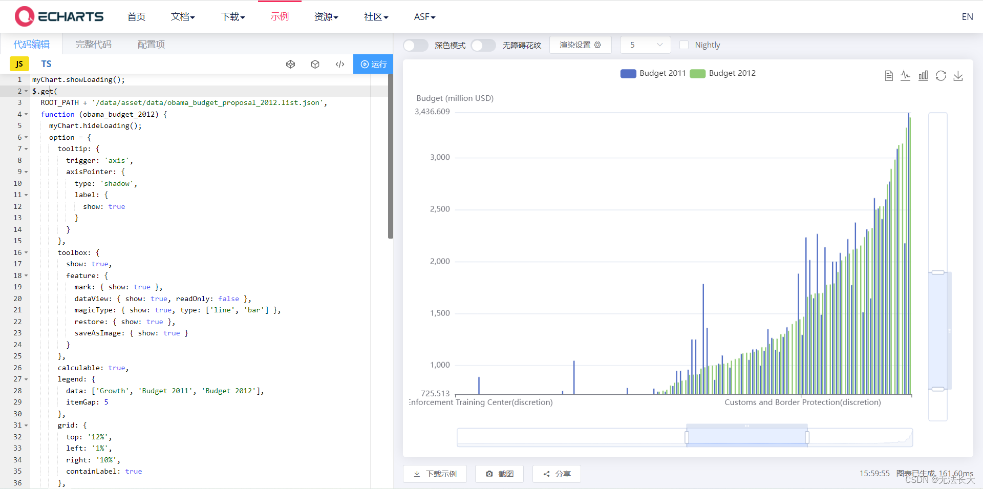Click the camera 截图 screenshot button
This screenshot has width=983, height=489.
tap(499, 474)
